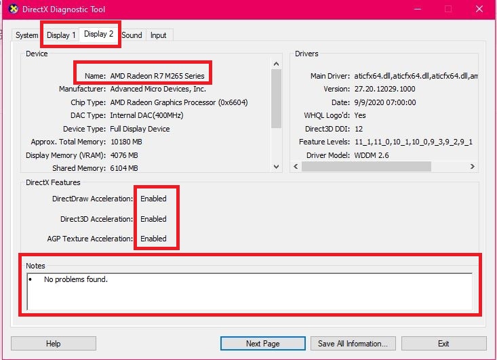Viewport: 497px width, 360px height.
Task: Click the Advanced Micro Devices, Inc. value
Action: (158, 89)
